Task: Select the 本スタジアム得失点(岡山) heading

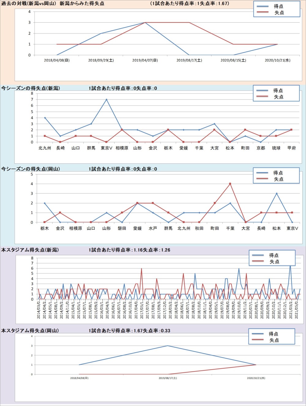Action: (x=30, y=331)
